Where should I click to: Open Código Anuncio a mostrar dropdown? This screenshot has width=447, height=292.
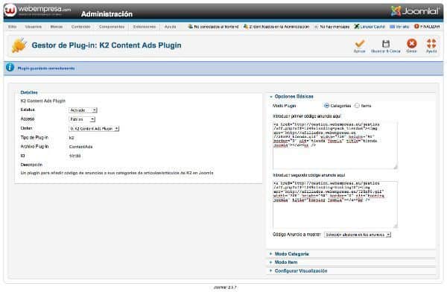coord(358,235)
